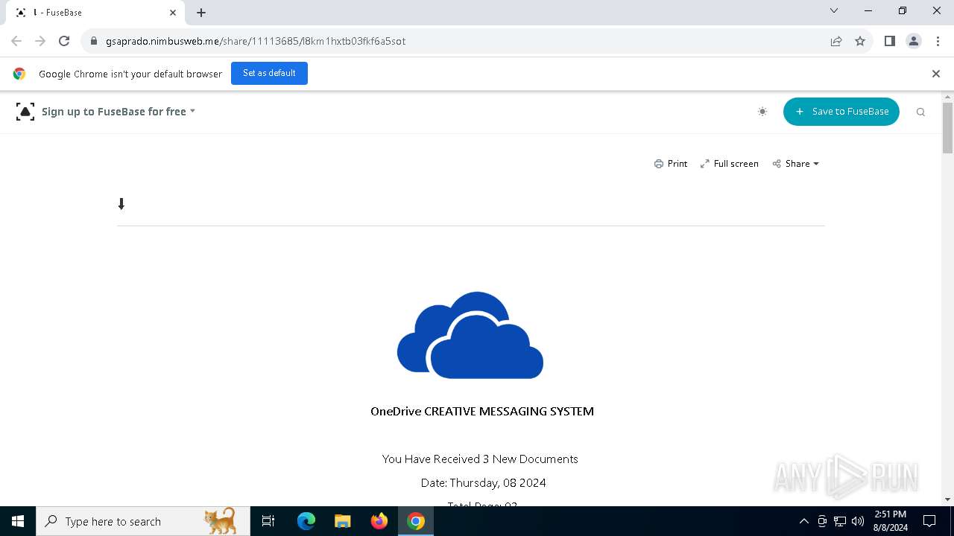The image size is (954, 536).
Task: Click the Print option
Action: point(671,164)
